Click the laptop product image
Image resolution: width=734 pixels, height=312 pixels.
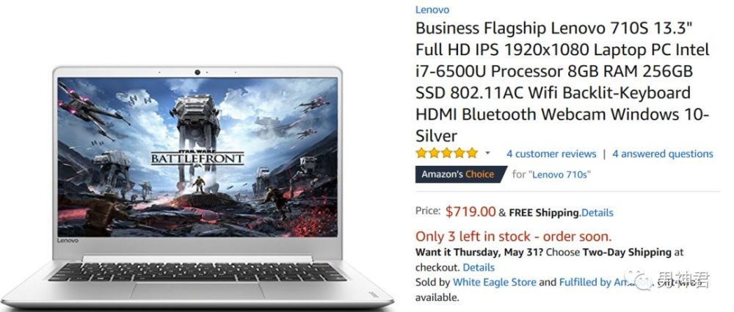coord(197,186)
